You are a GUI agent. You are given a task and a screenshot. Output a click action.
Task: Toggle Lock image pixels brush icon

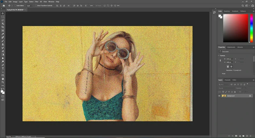pos(226,92)
